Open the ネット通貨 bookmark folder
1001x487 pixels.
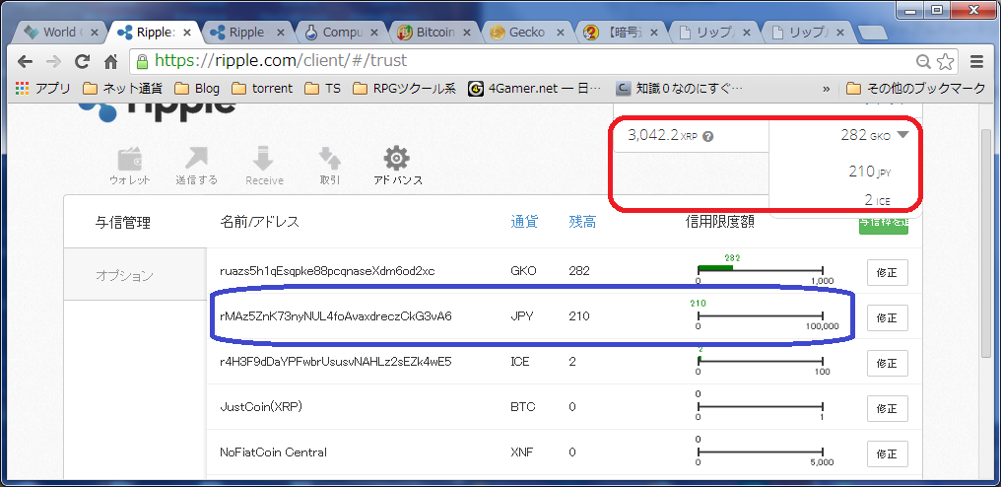122,88
